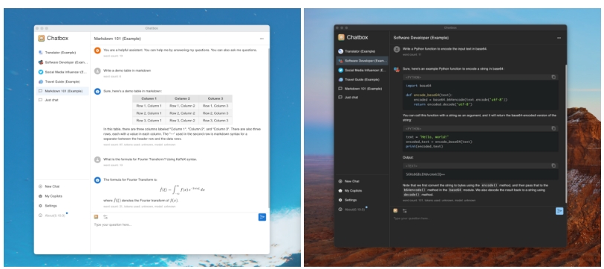Click the send button in light chat window
The height and width of the screenshot is (269, 604).
tap(262, 217)
